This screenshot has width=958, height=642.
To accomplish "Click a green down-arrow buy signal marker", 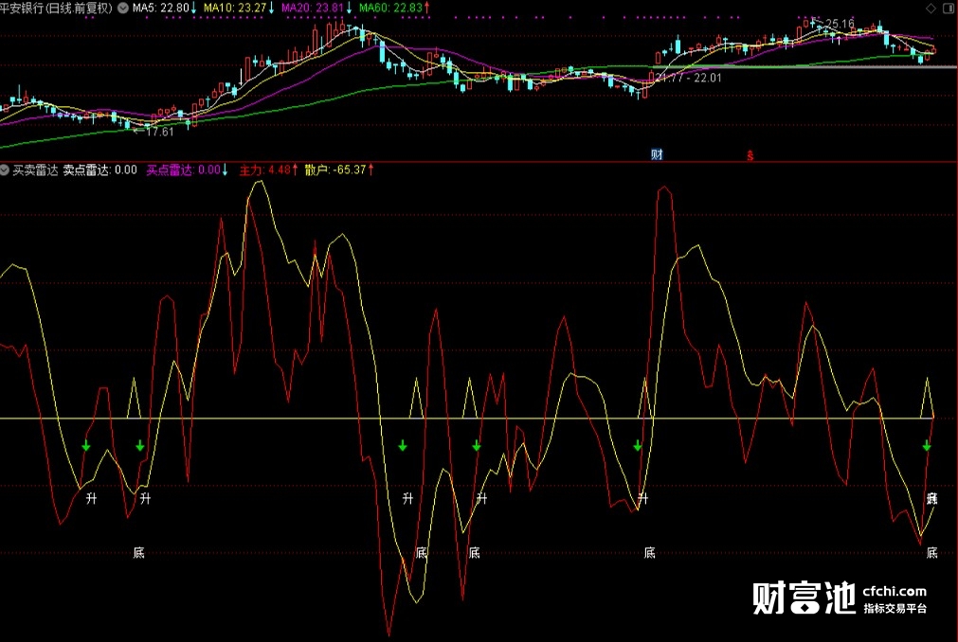I will pyautogui.click(x=87, y=445).
